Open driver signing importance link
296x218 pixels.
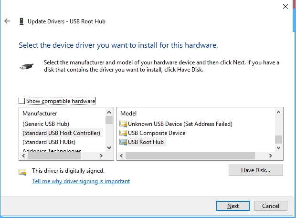point(81,181)
